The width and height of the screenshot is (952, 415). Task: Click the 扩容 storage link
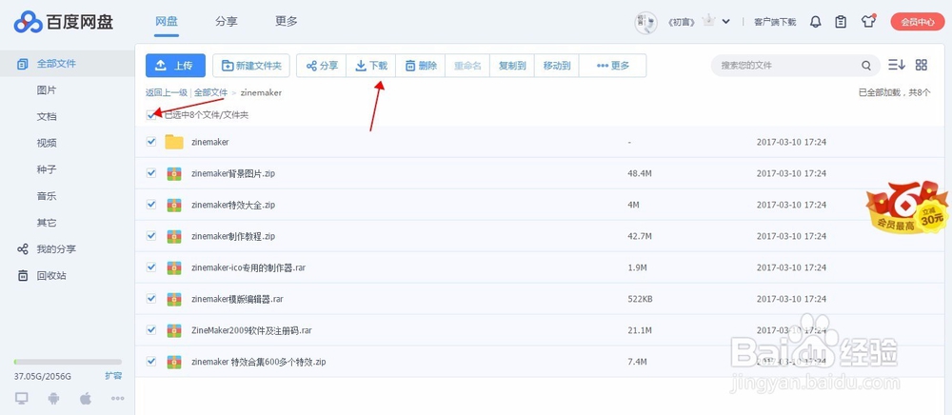click(113, 376)
